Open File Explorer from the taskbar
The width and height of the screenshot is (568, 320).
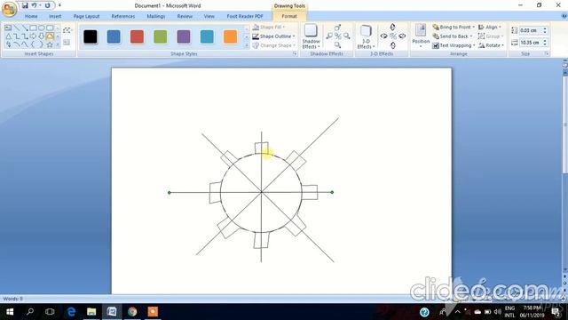(91, 312)
